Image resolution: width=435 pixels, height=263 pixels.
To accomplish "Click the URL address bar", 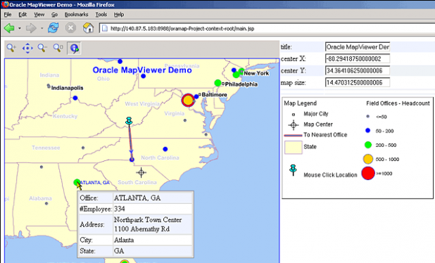I will click(x=266, y=28).
